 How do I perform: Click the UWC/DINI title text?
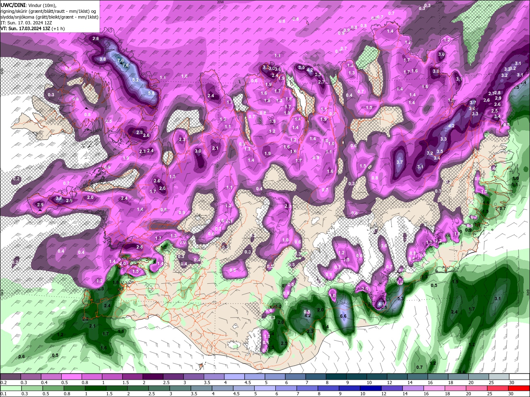[12, 5]
